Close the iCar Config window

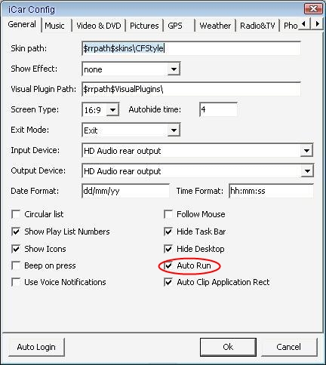(x=313, y=9)
